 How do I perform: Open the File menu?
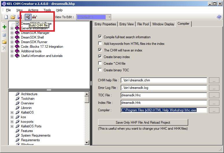click(x=8, y=10)
